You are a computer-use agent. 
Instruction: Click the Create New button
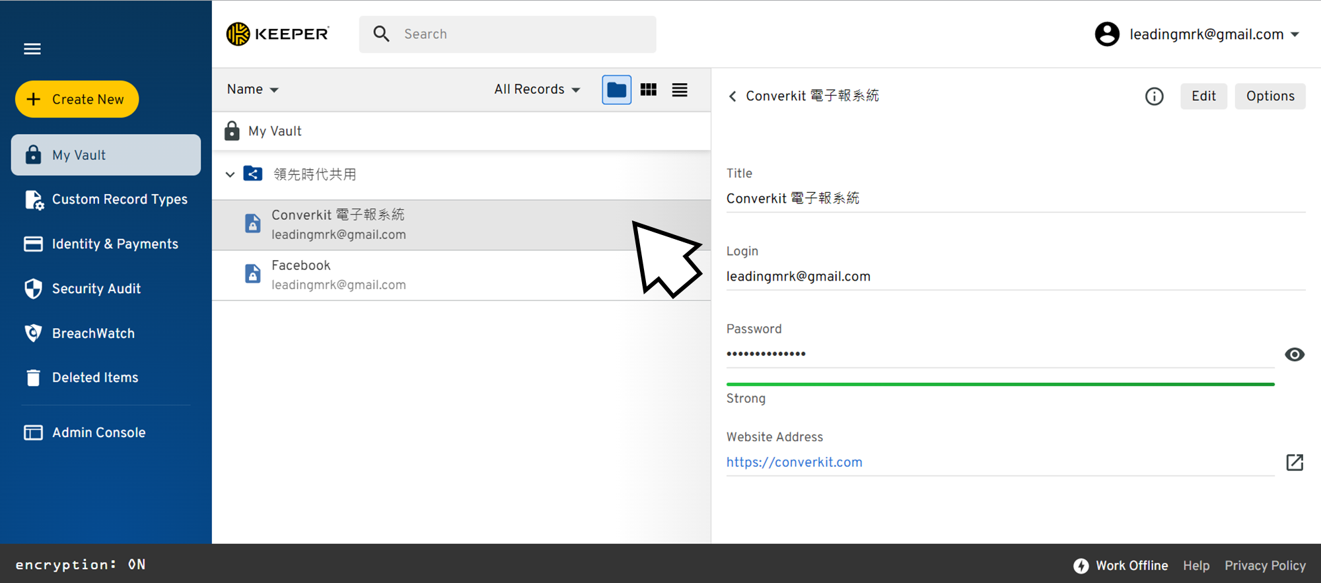pyautogui.click(x=77, y=99)
